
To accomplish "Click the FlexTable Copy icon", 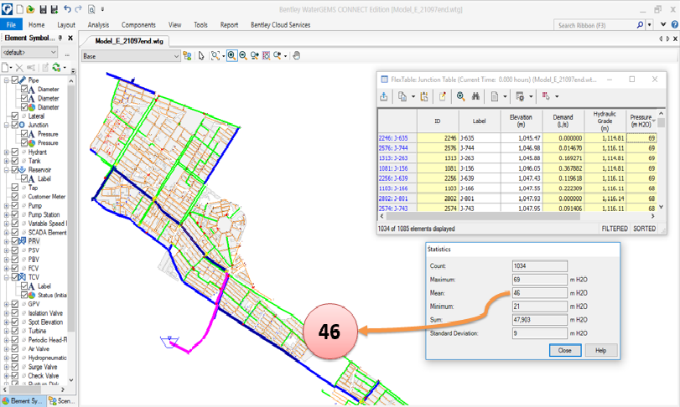I will (x=402, y=96).
